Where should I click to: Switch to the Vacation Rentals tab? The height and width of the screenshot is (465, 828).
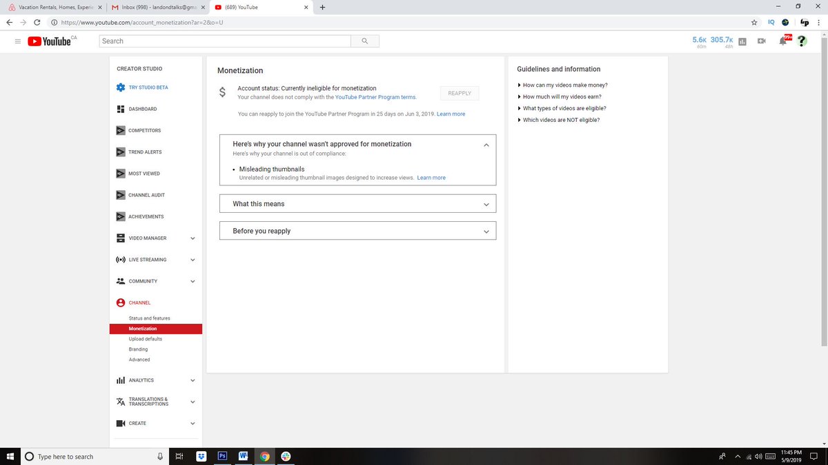pos(54,7)
